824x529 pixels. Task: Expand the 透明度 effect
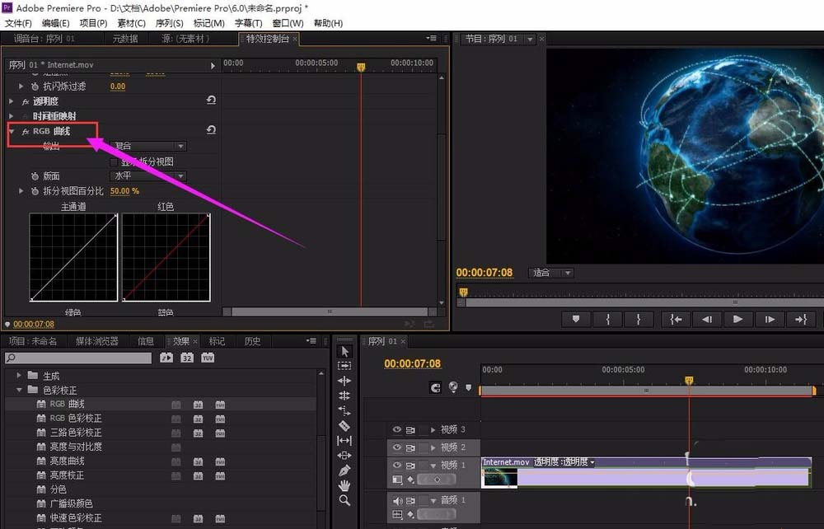(x=12, y=101)
